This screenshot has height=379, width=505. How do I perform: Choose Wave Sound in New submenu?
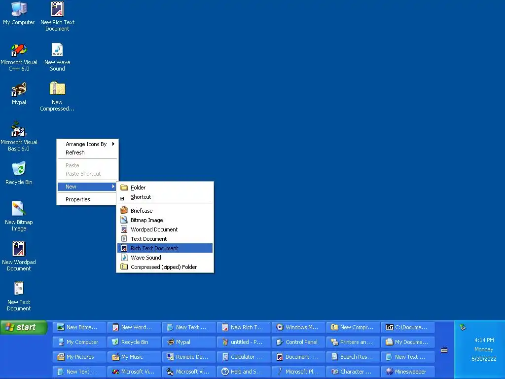[x=165, y=258]
